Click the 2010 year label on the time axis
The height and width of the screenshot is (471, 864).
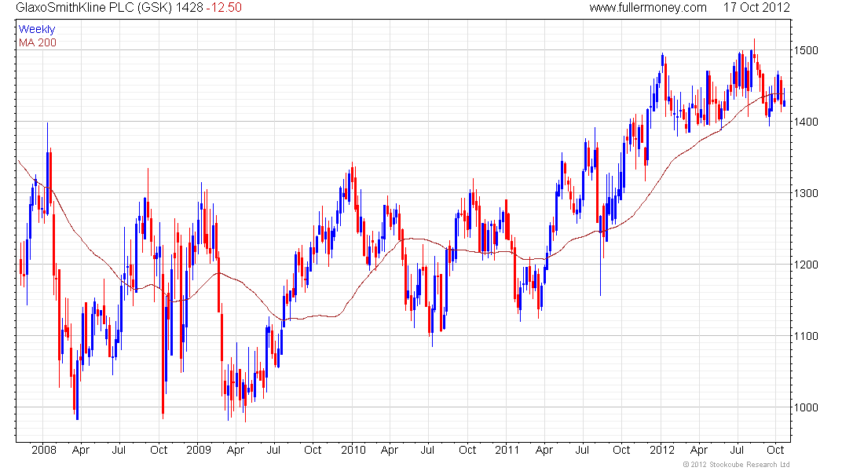pos(353,450)
